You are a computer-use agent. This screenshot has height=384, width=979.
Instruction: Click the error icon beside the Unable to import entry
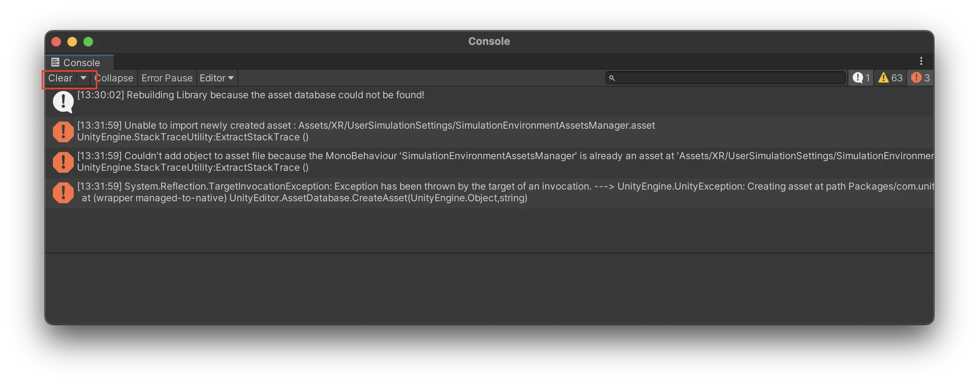63,131
